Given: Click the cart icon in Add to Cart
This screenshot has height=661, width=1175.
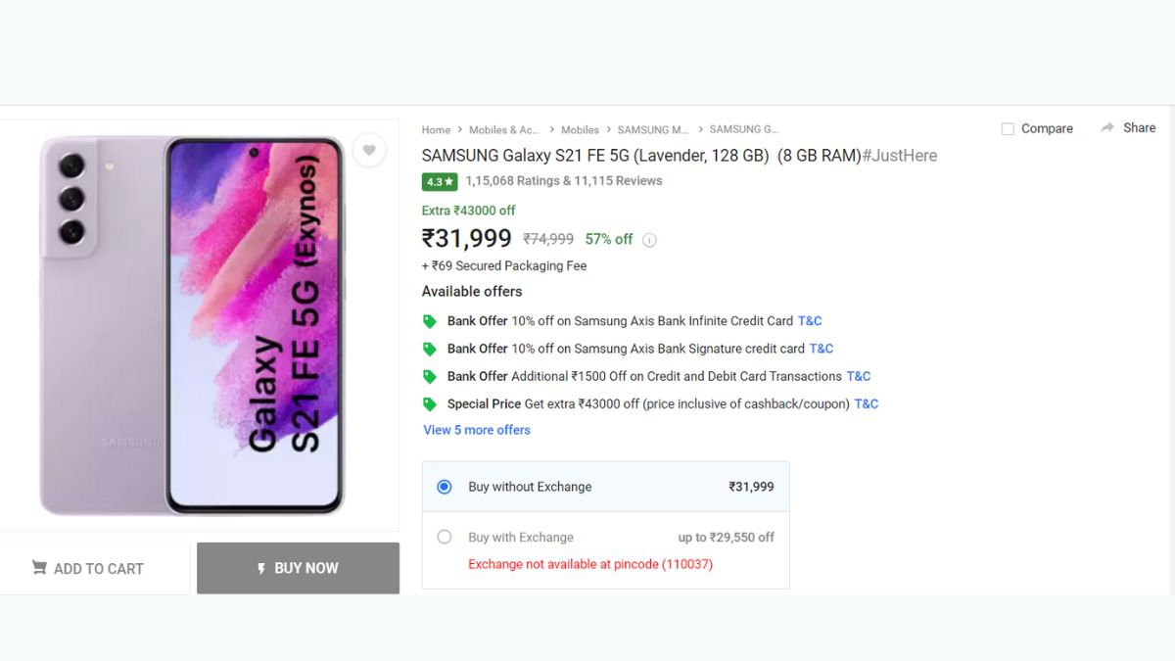Looking at the screenshot, I should click(x=39, y=568).
